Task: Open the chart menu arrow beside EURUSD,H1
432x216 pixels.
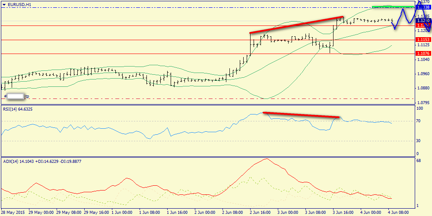Action: point(4,4)
